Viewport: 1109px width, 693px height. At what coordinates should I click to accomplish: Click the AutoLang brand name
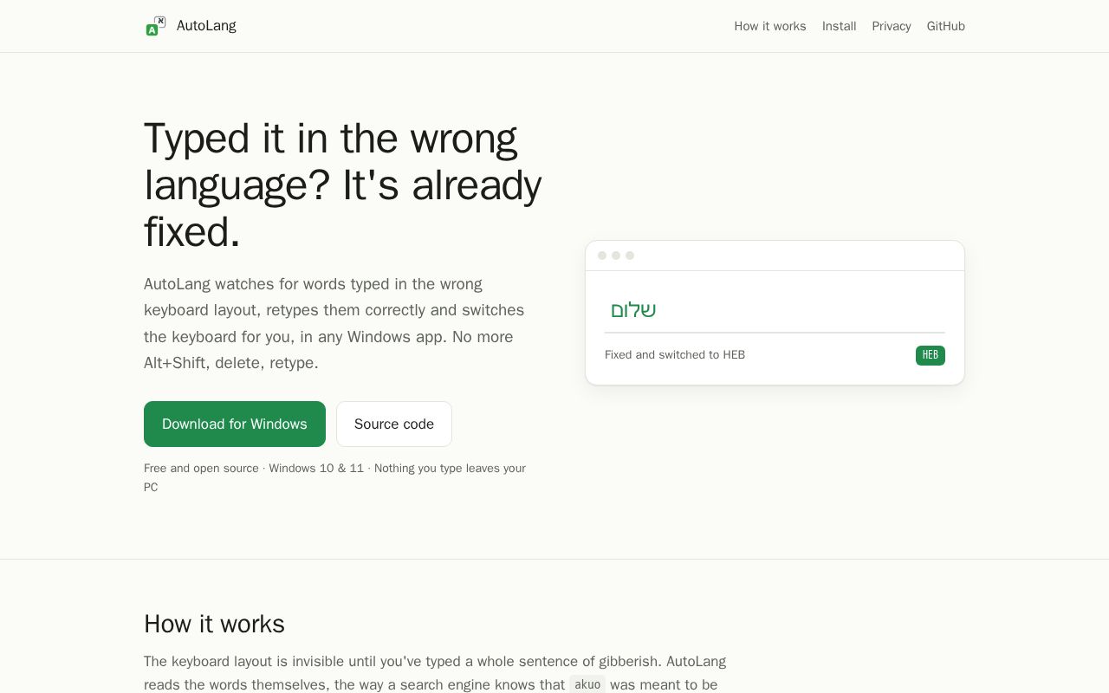click(206, 26)
